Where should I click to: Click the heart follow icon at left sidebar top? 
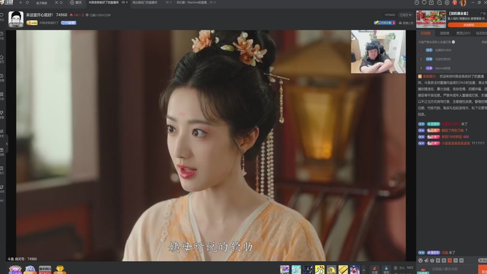point(2,15)
